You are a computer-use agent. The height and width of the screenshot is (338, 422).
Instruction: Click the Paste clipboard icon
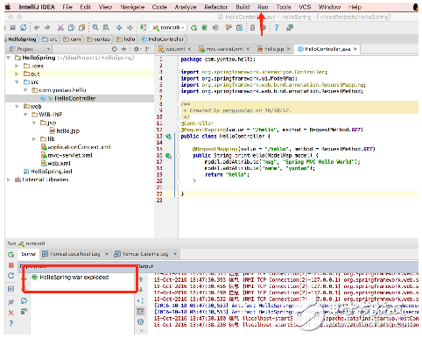[x=82, y=28]
